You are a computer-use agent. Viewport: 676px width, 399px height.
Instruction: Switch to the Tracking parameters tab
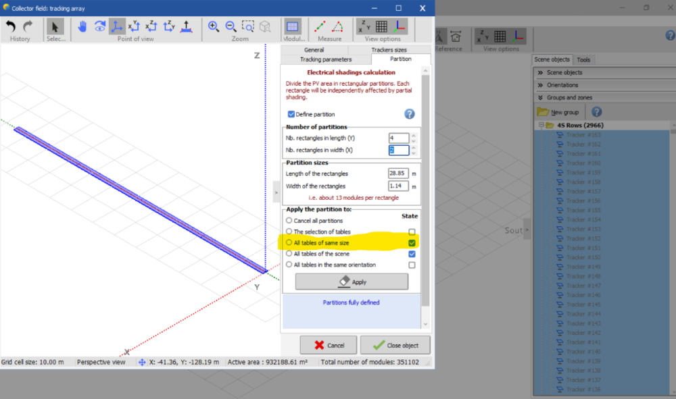[325, 59]
